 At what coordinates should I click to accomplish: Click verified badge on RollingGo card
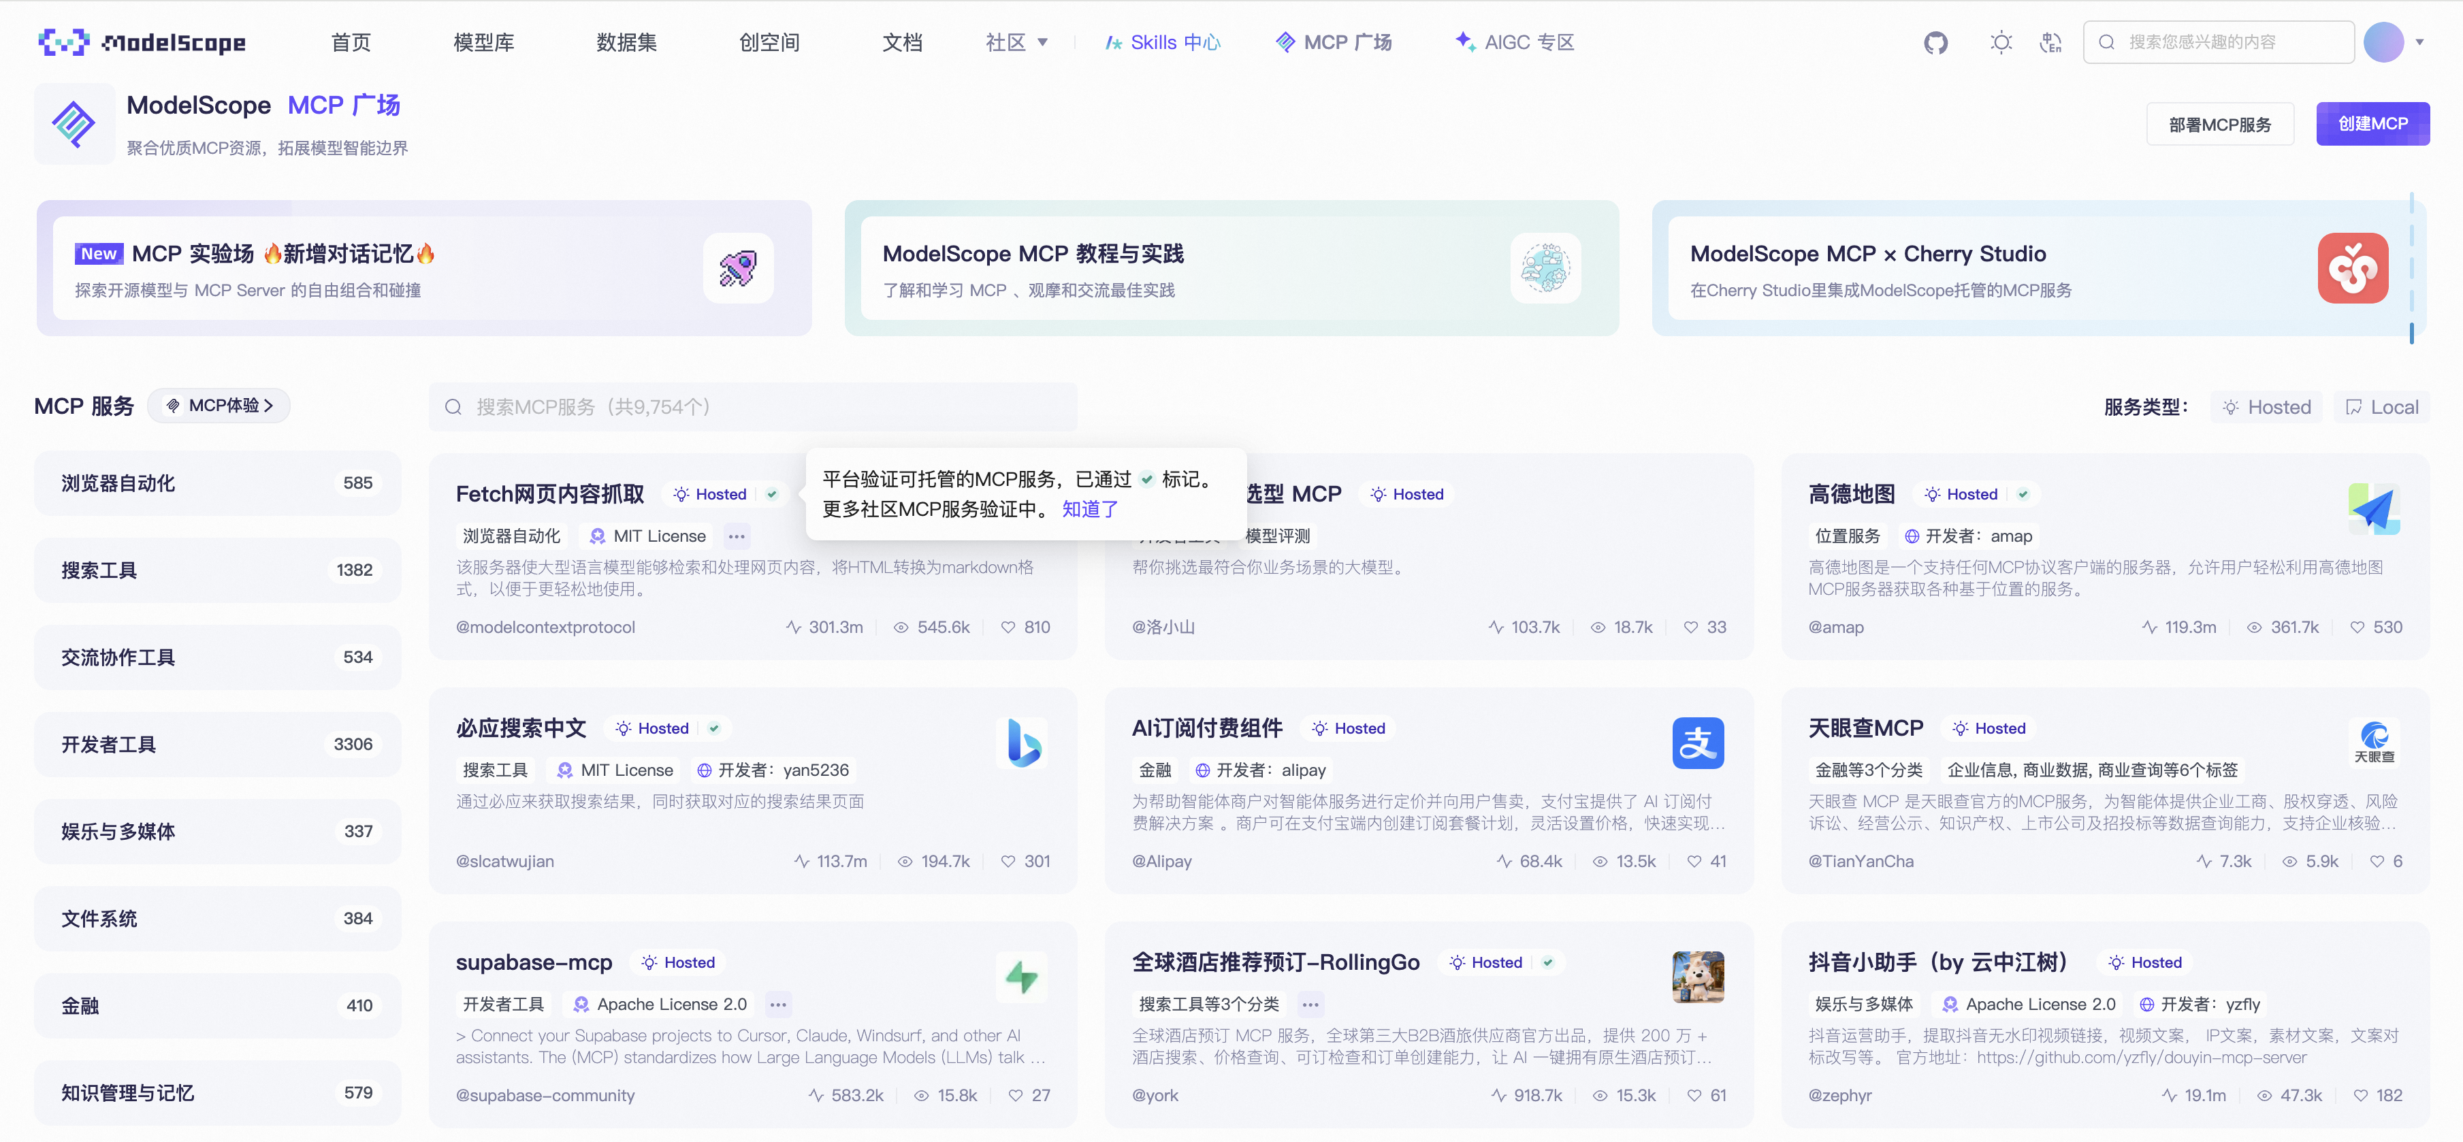pyautogui.click(x=1547, y=962)
